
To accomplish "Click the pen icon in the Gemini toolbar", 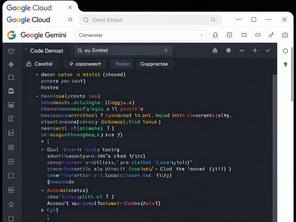I will 271,35.
